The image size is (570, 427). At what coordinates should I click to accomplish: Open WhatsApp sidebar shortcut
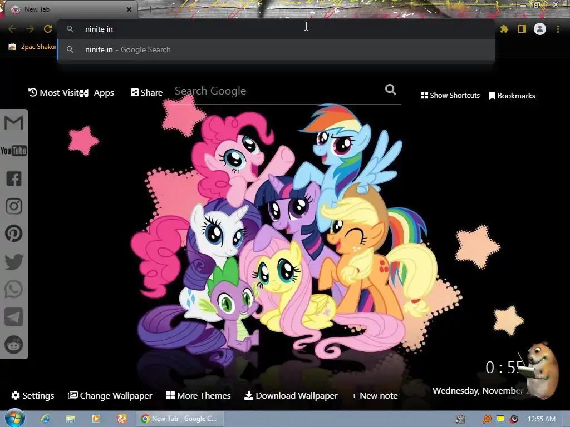[14, 289]
